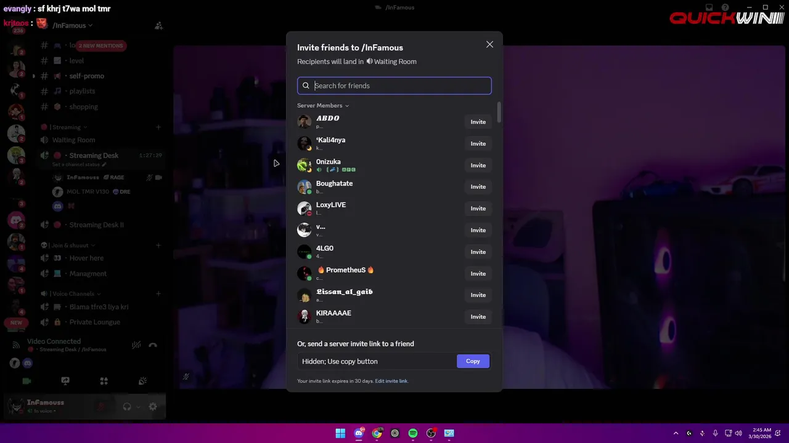Show hidden system tray icons chevron

(x=676, y=433)
